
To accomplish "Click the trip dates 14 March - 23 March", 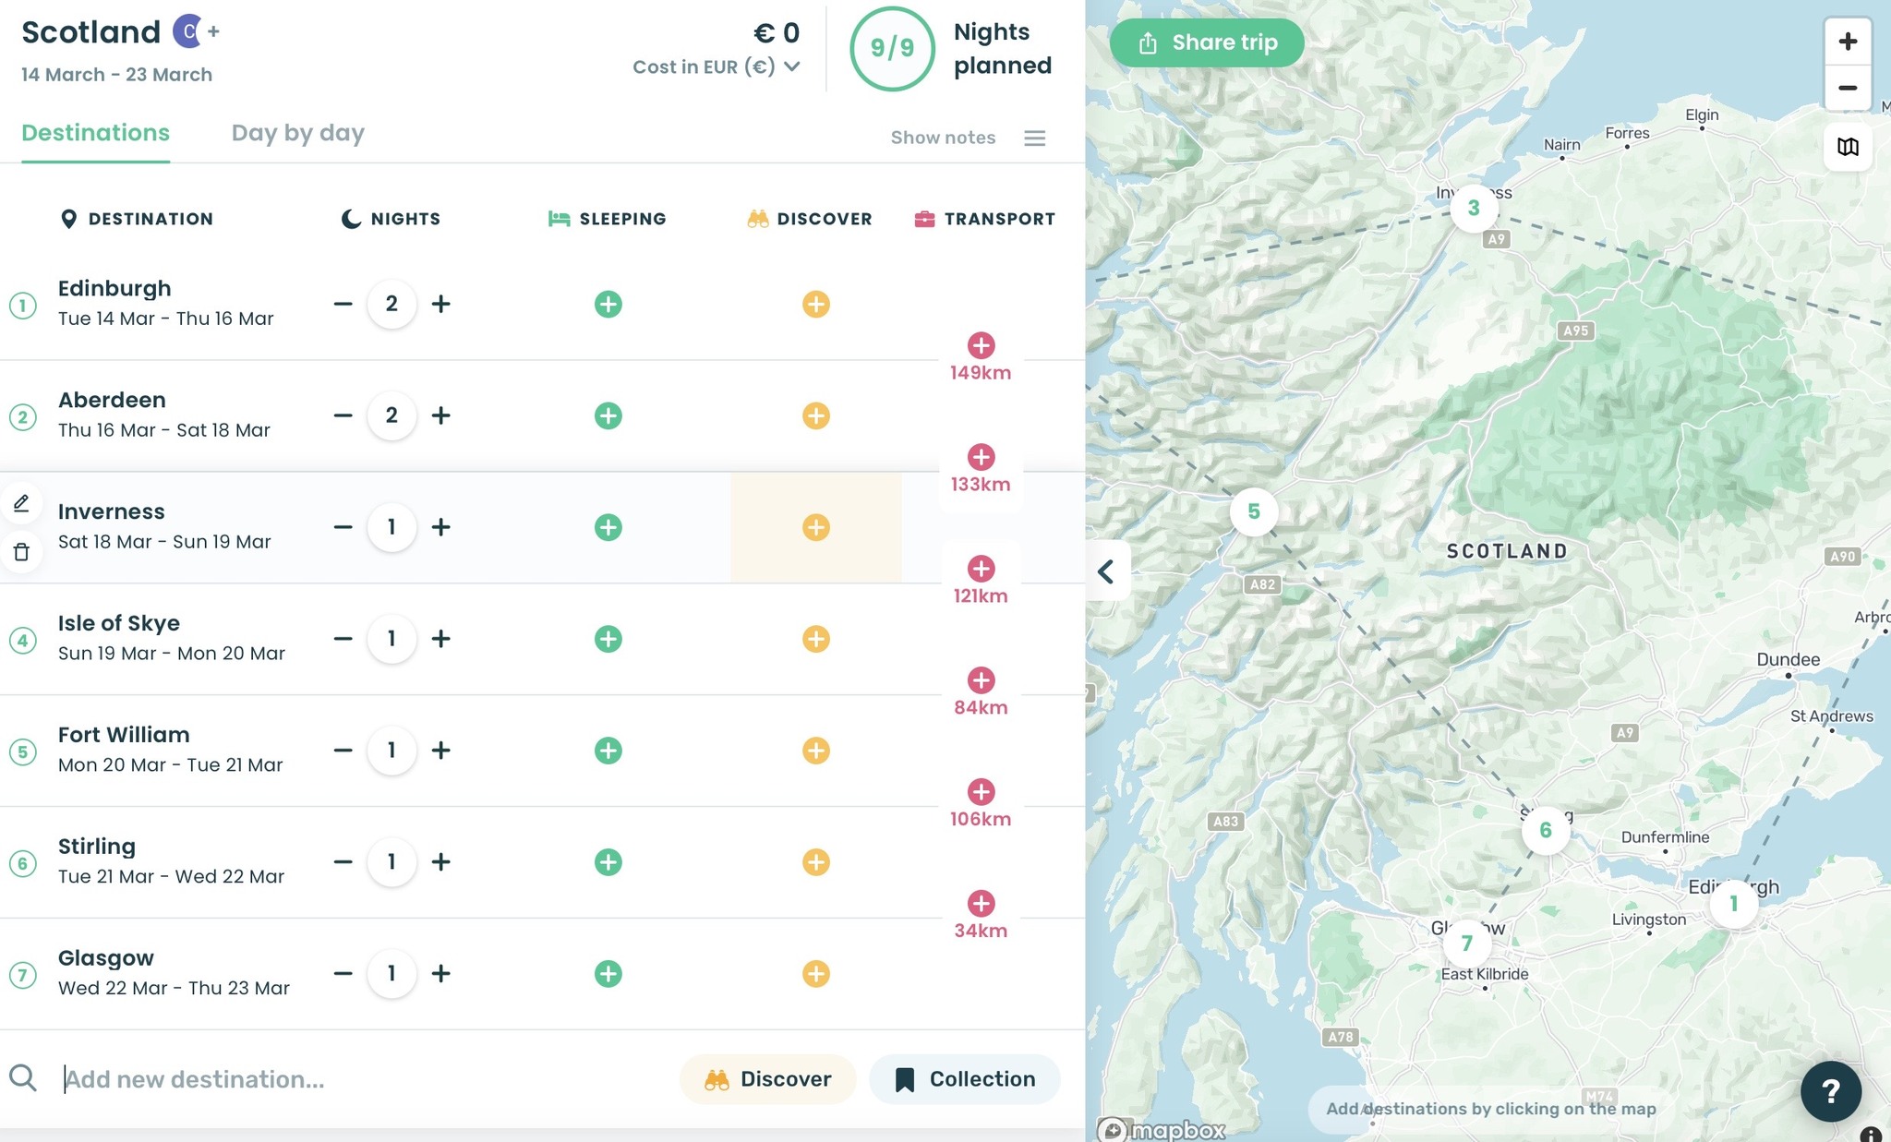I will 116,75.
